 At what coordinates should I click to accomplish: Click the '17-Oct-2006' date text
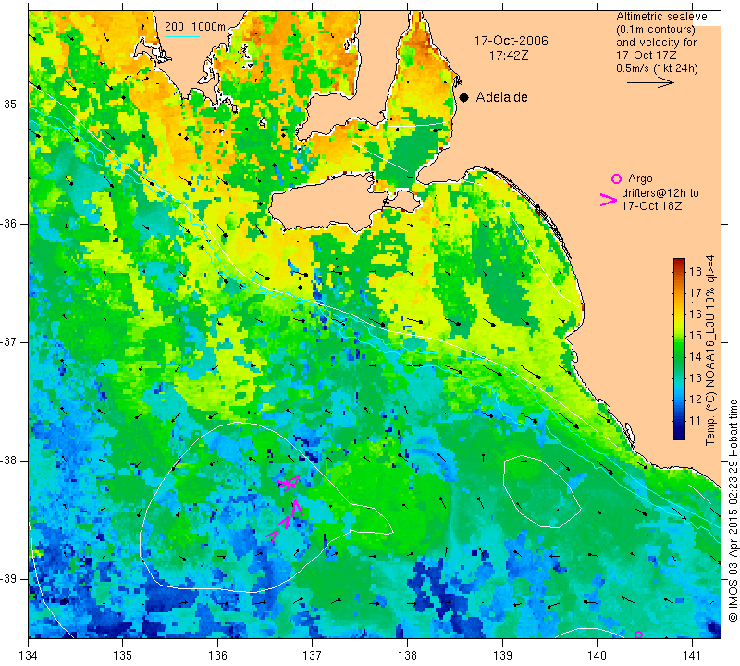512,41
